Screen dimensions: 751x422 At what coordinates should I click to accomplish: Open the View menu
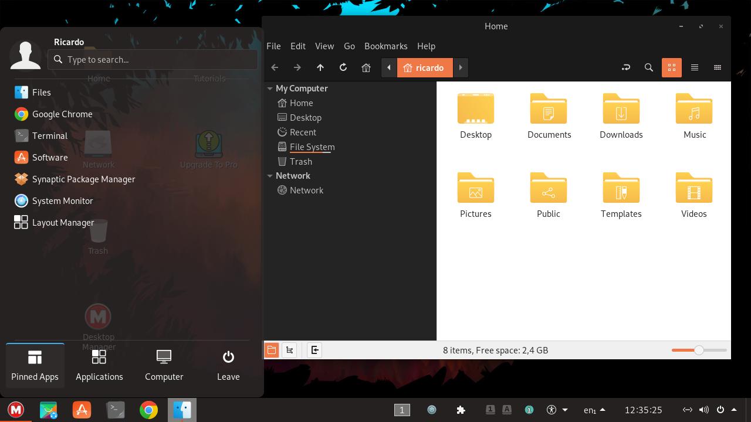(324, 46)
